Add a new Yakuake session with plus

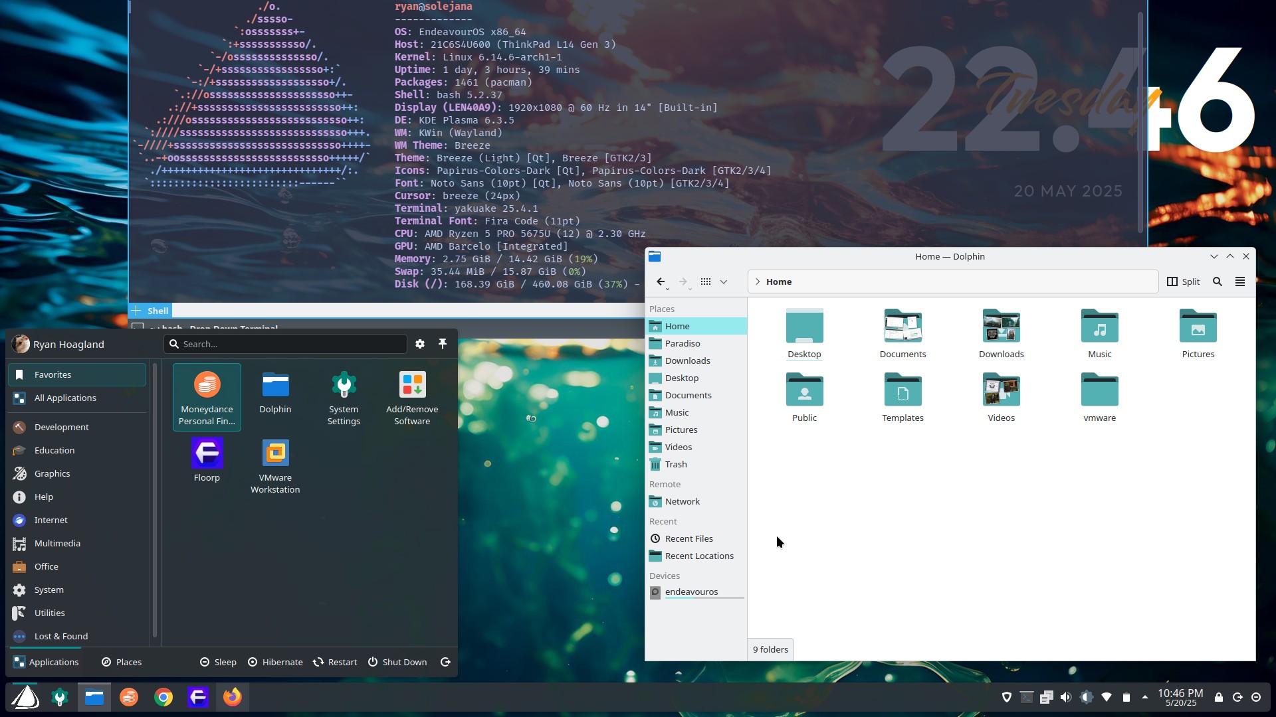pyautogui.click(x=136, y=311)
